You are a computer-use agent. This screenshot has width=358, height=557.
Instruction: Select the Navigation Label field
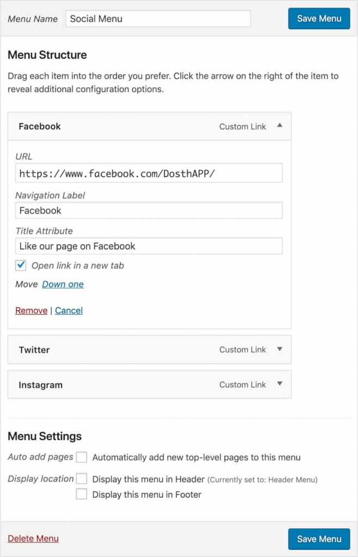click(x=148, y=211)
